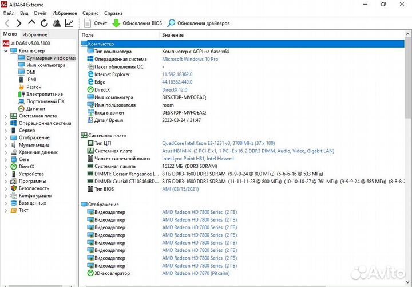Image resolution: width=412 pixels, height=287 pixels.
Task: Select the Дата / Время row
Action: (242, 120)
